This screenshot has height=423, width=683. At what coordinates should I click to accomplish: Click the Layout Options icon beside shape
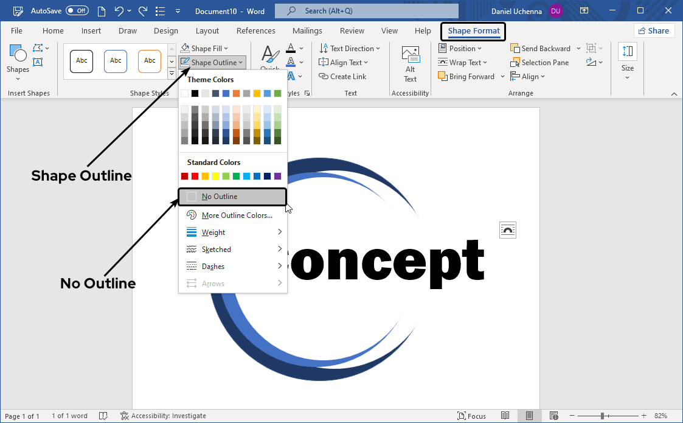507,229
